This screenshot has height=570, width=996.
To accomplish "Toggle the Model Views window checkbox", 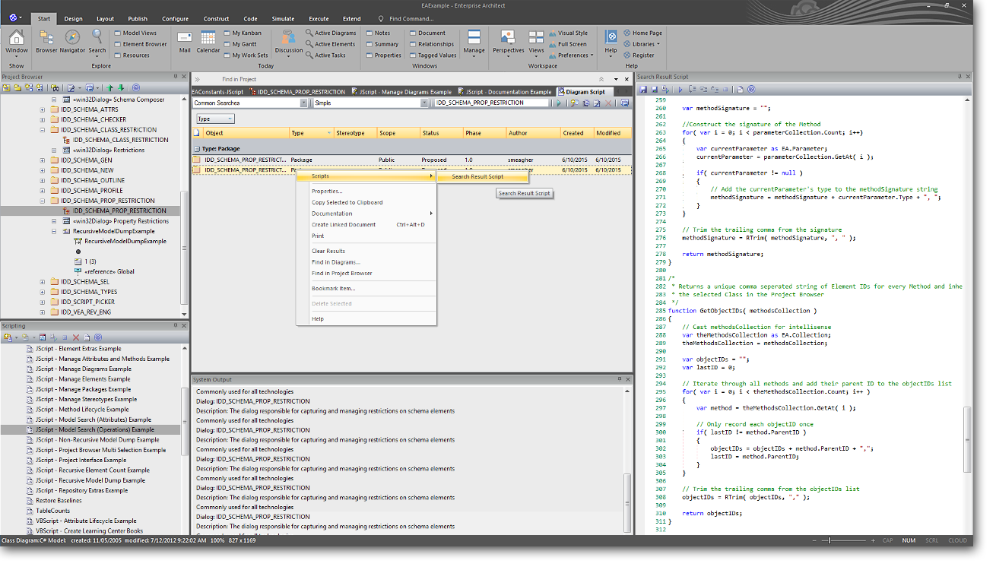I will pyautogui.click(x=117, y=33).
